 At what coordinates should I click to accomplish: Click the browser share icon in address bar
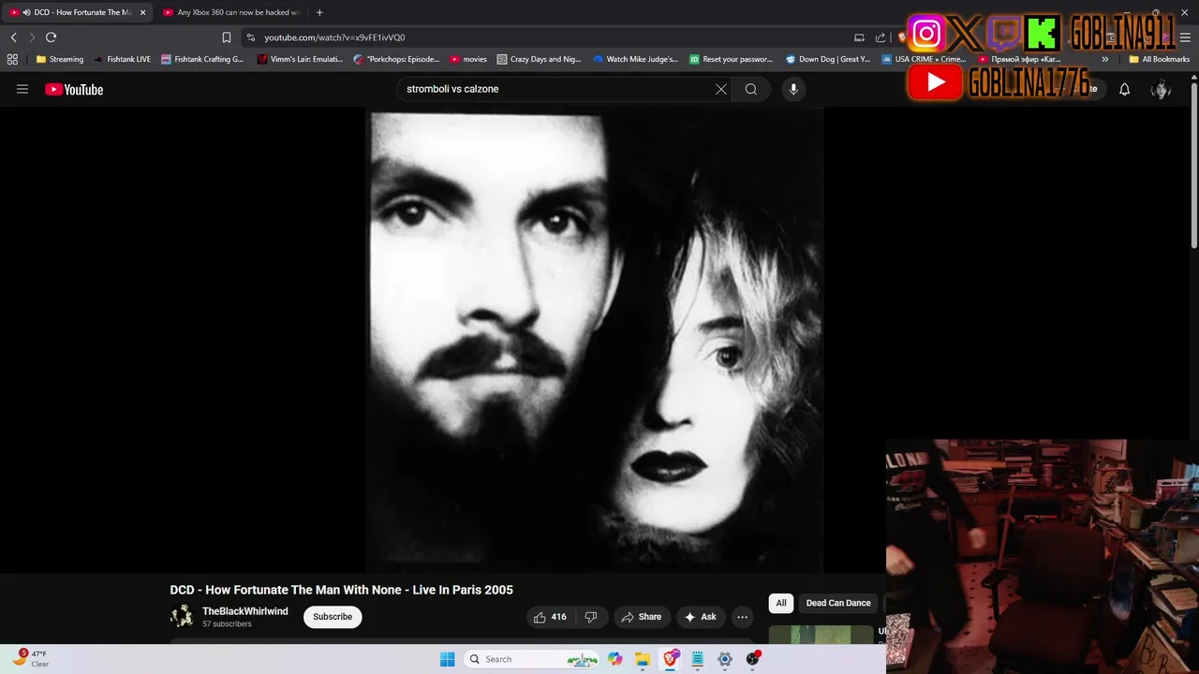point(881,37)
